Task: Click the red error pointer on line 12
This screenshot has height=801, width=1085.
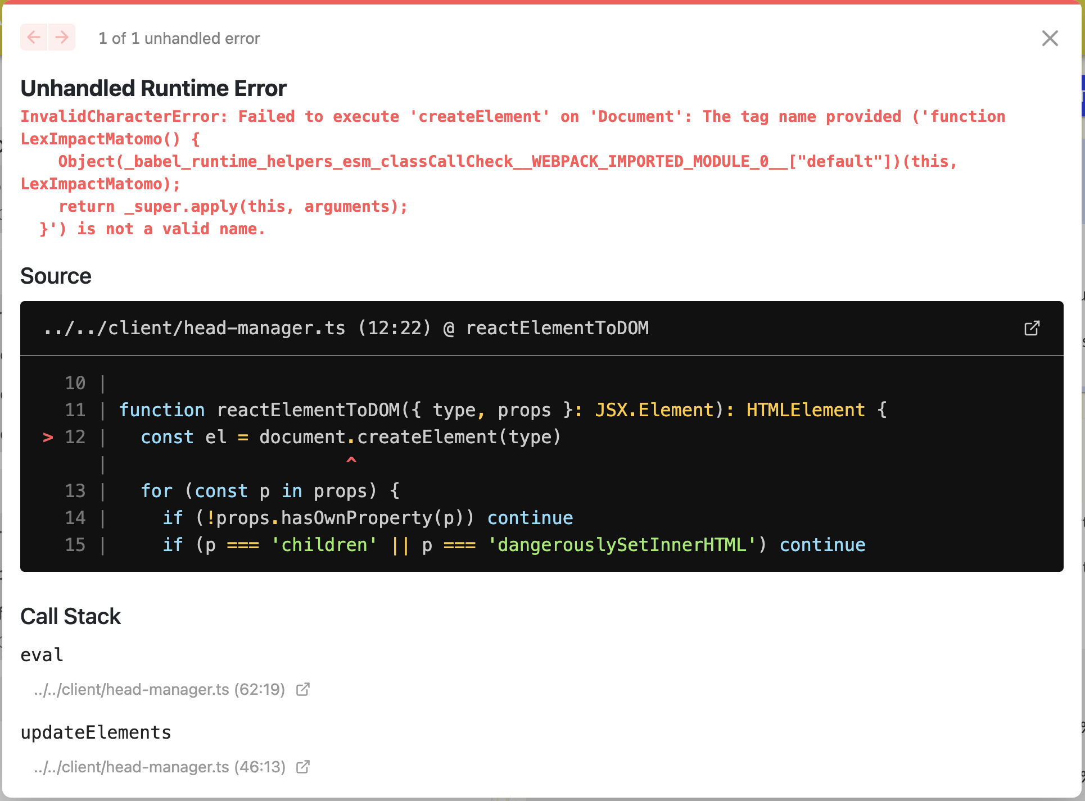Action: tap(48, 437)
